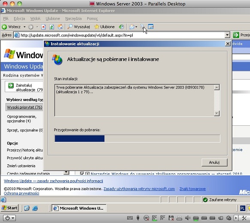Click Parallels sound speaker icon
This screenshot has width=250, height=223.
[x=187, y=218]
